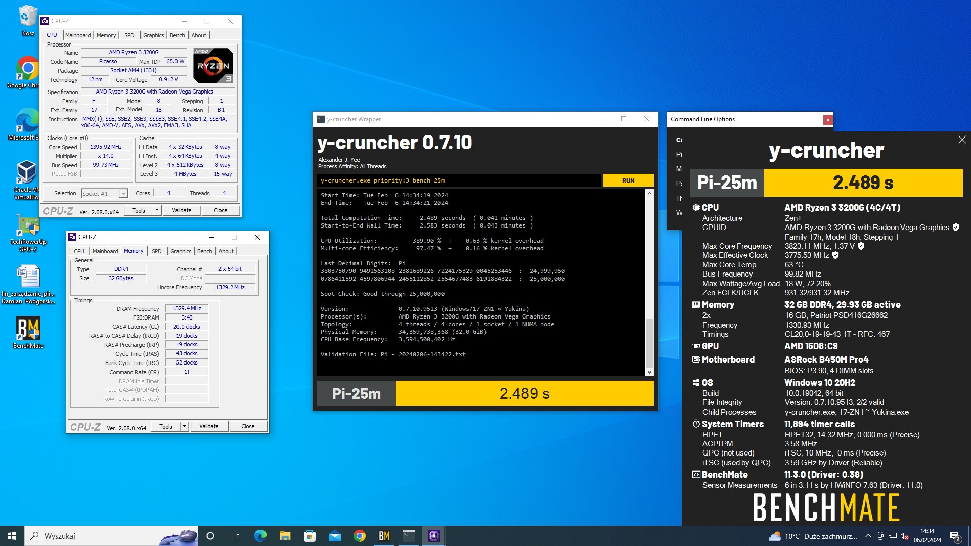Click the Ryzen 3 logo in CPU-Z
This screenshot has width=971, height=546.
213,66
